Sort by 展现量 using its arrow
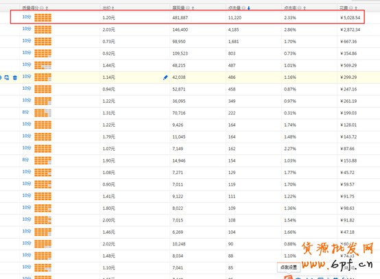380x279 pixels. coord(193,8)
